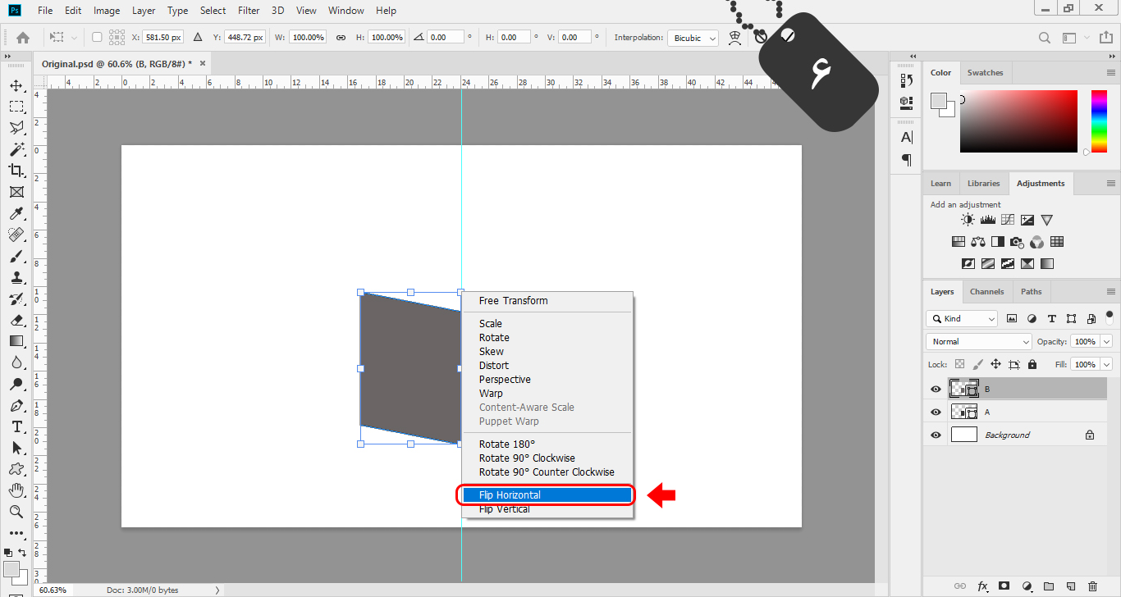1121x597 pixels.
Task: Select the Blur tool
Action: pos(16,362)
